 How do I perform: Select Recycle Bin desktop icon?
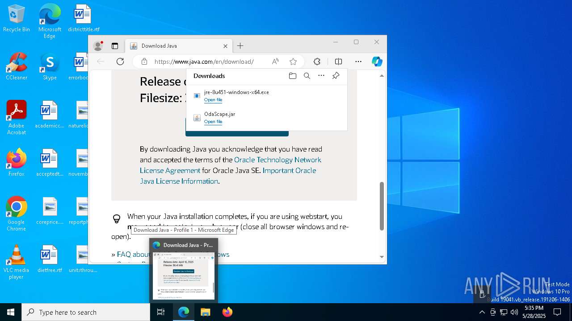pyautogui.click(x=17, y=19)
